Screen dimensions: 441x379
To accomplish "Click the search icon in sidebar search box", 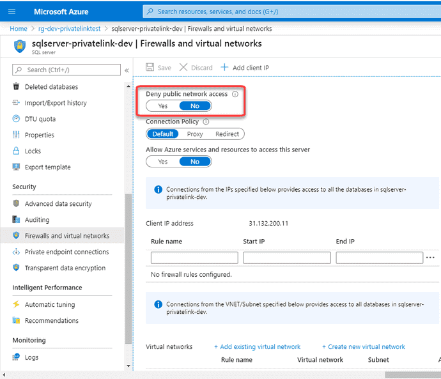I will coord(19,70).
